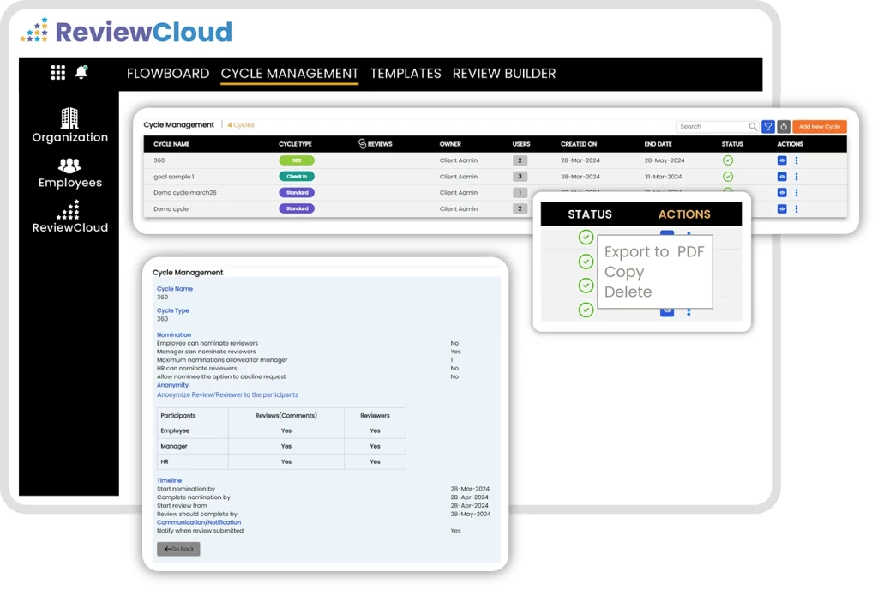Viewport: 878px width, 590px height.
Task: Click the search magnifier icon
Action: 753,127
